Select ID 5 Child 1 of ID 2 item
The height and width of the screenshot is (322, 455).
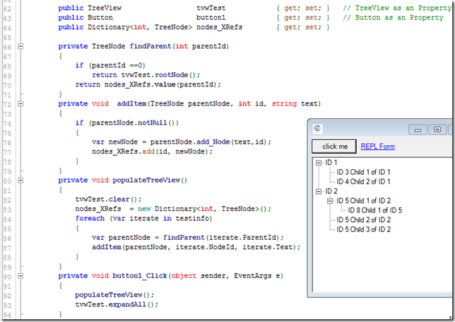[364, 201]
